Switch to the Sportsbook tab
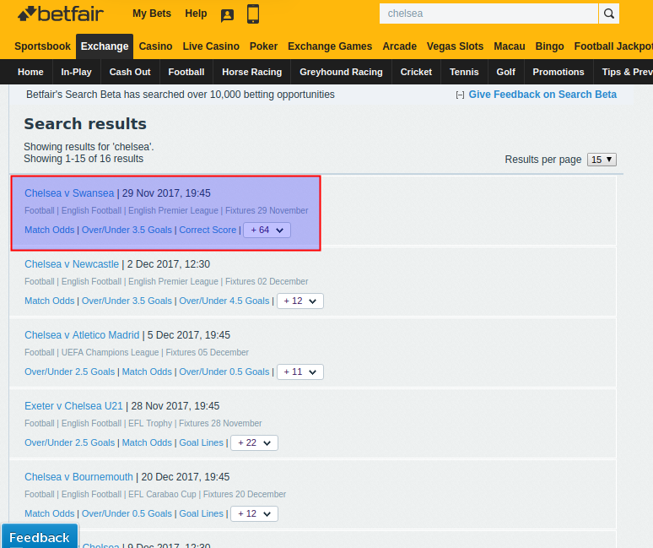The height and width of the screenshot is (548, 653). pos(42,46)
